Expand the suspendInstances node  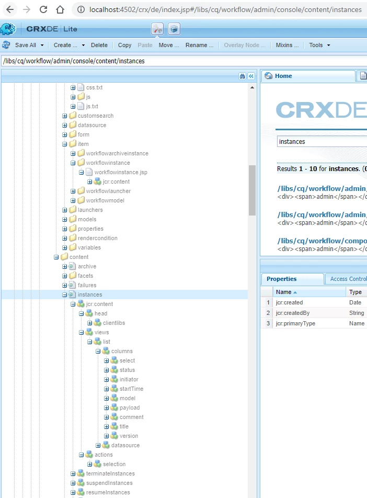point(73,483)
